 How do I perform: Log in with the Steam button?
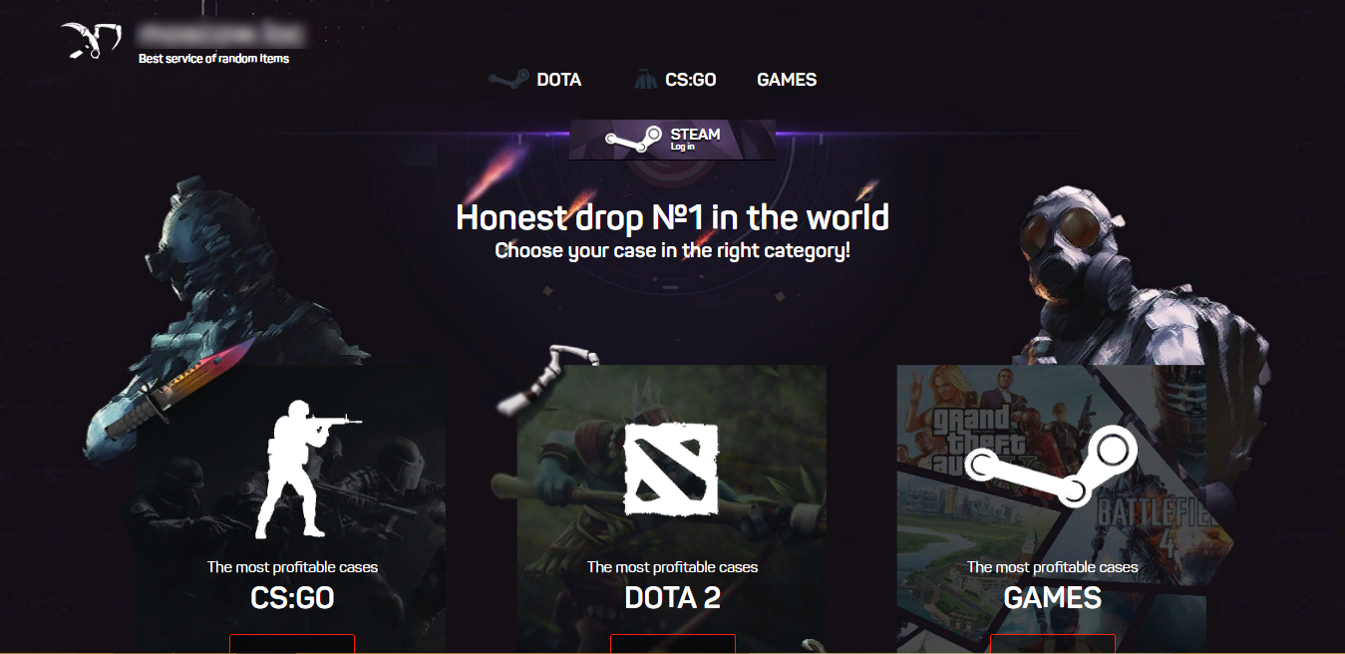click(x=672, y=140)
